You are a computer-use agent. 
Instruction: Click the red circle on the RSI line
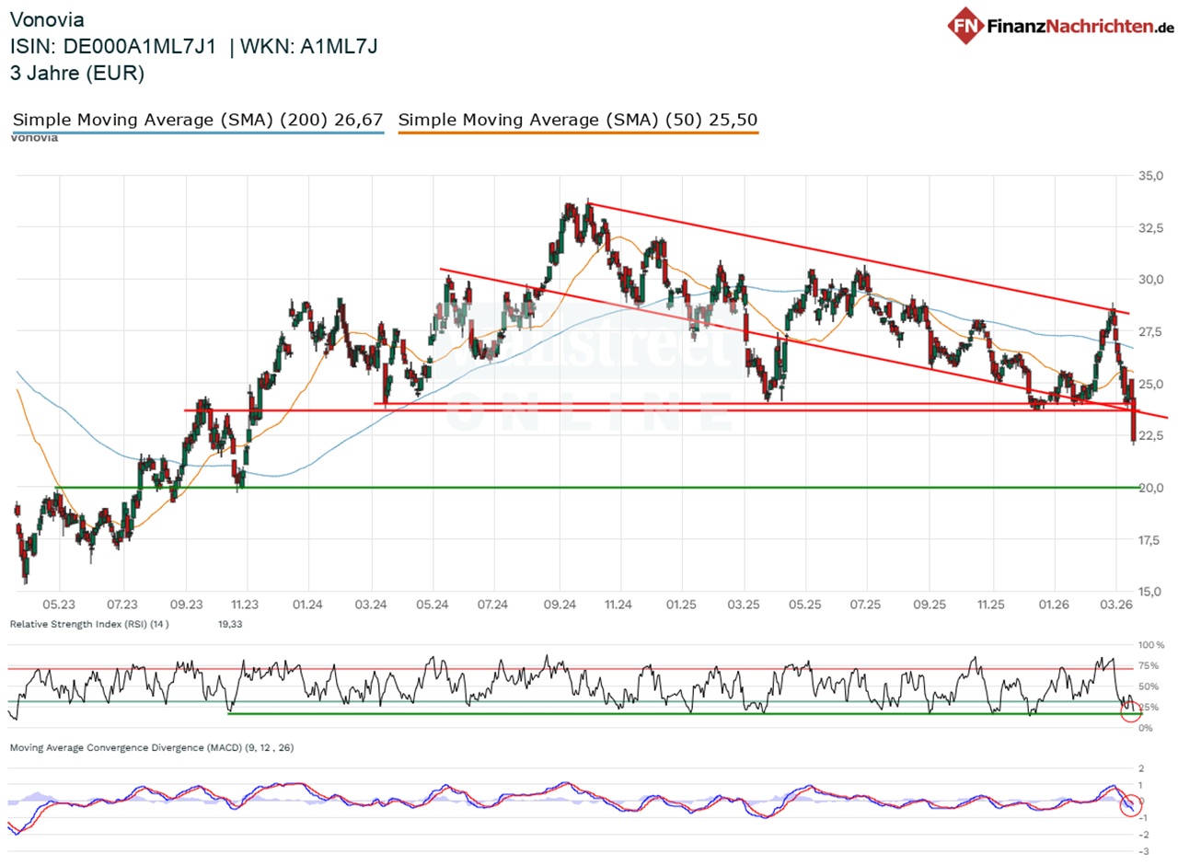[x=1131, y=709]
